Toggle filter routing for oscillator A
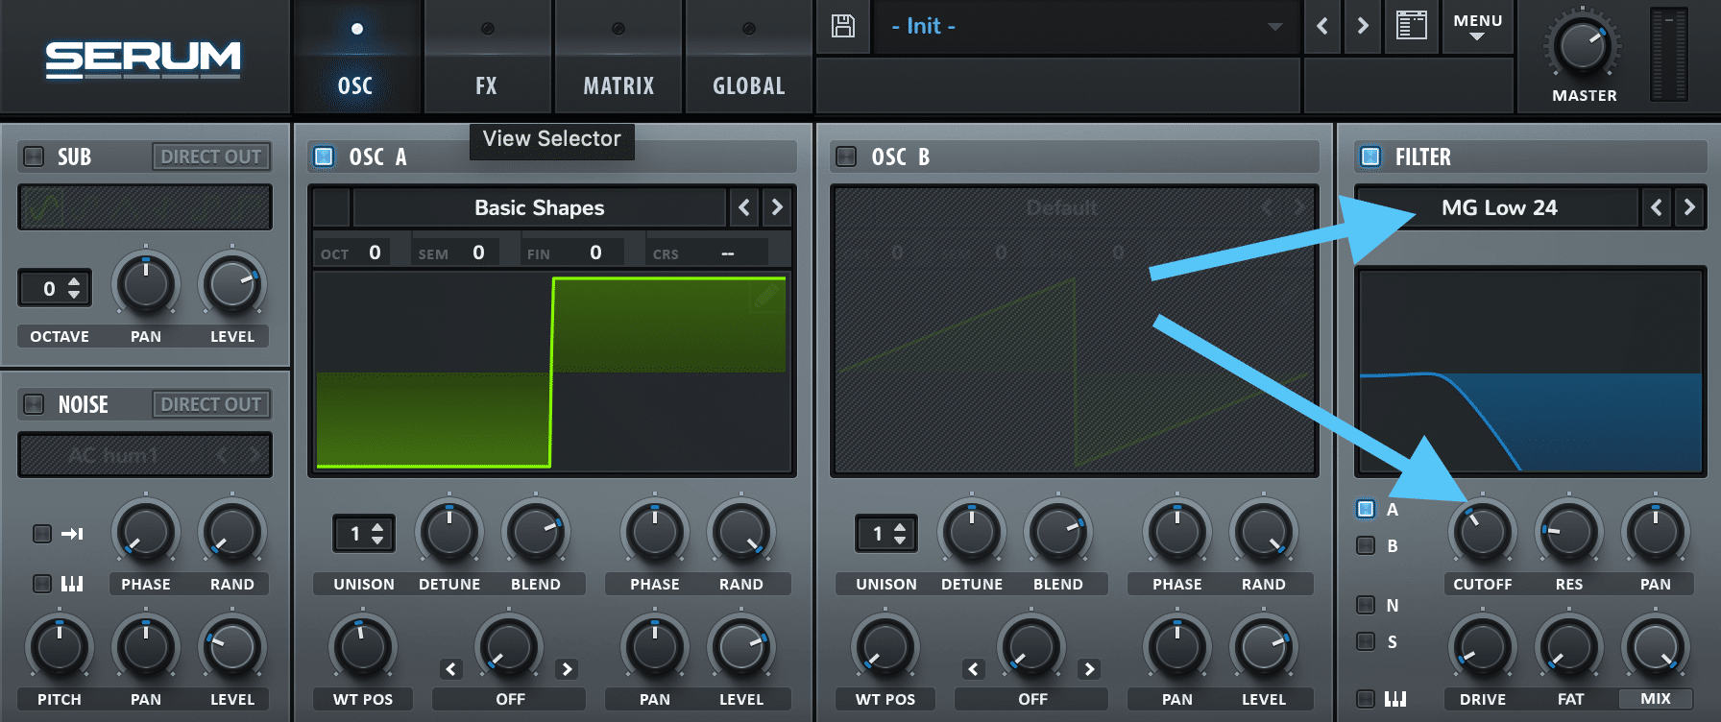This screenshot has height=722, width=1721. [1366, 509]
